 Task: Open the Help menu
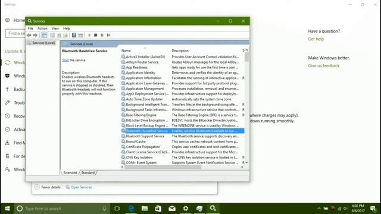[x=67, y=29]
